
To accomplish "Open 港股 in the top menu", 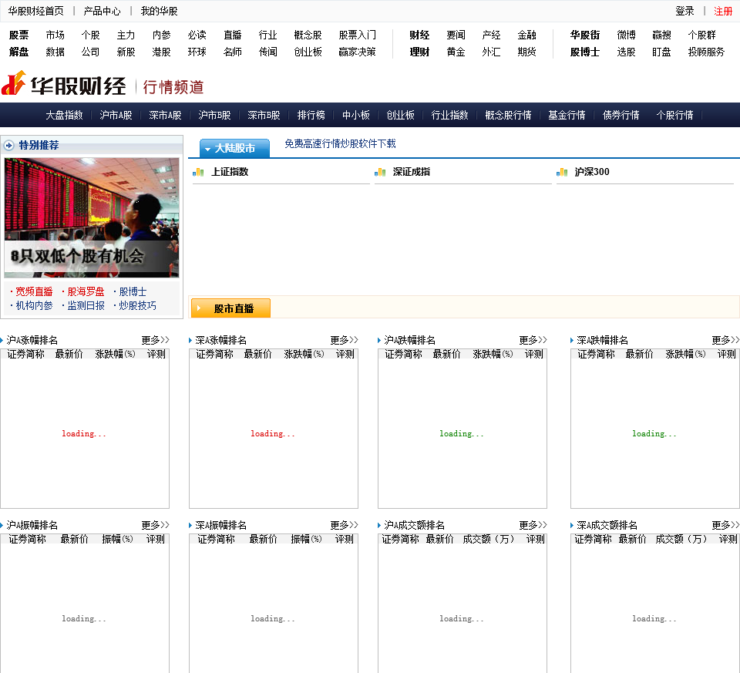I will (x=161, y=52).
